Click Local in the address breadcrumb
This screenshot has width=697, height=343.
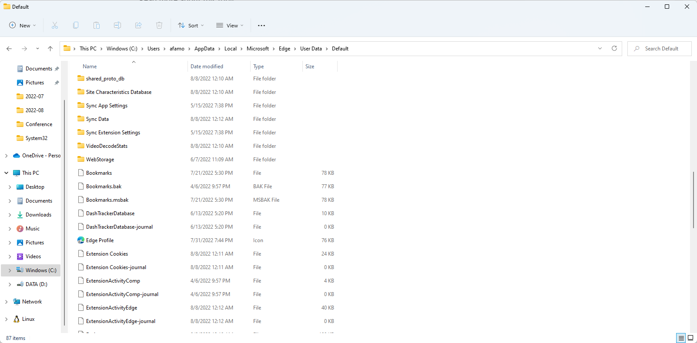231,49
